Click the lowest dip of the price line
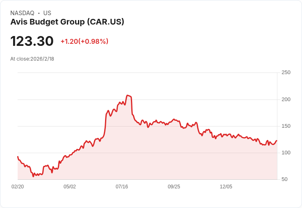Screen dimensions: 302x208 tap(33, 176)
